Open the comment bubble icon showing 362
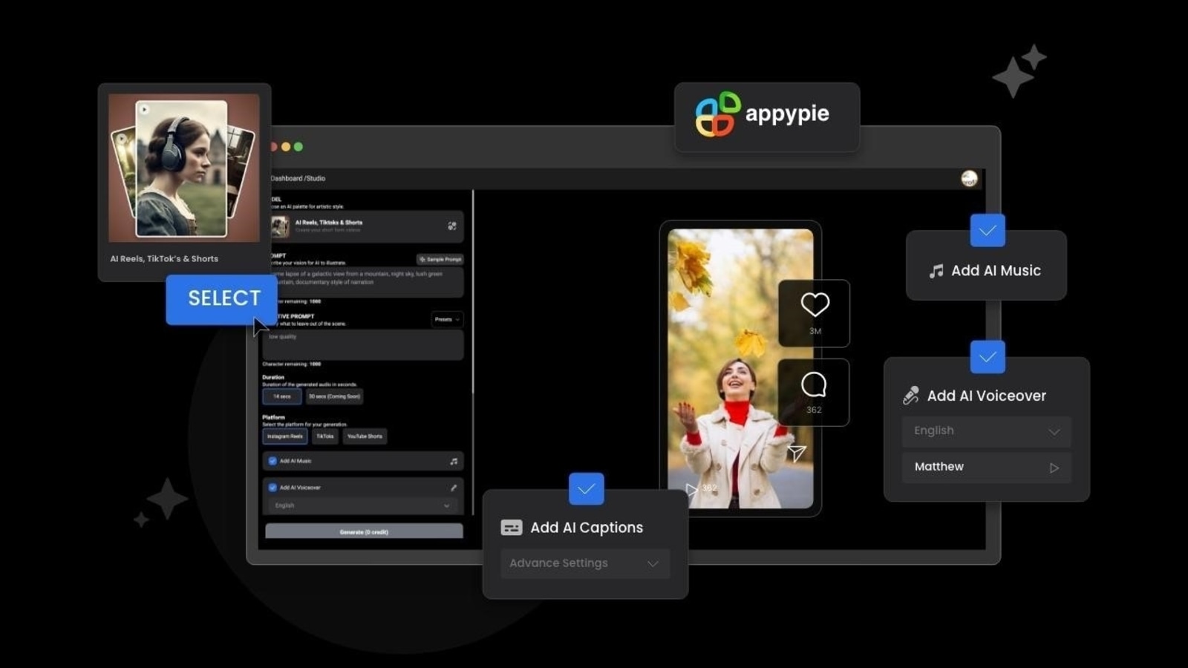Screen dimensions: 1188x668 coord(815,384)
